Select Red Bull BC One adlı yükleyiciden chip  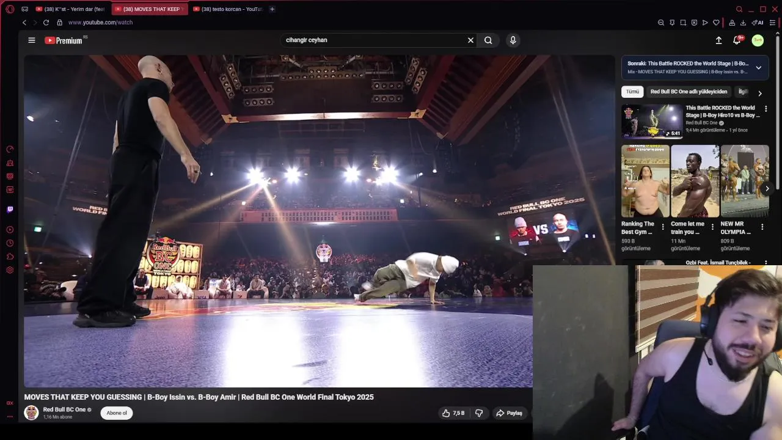point(689,92)
